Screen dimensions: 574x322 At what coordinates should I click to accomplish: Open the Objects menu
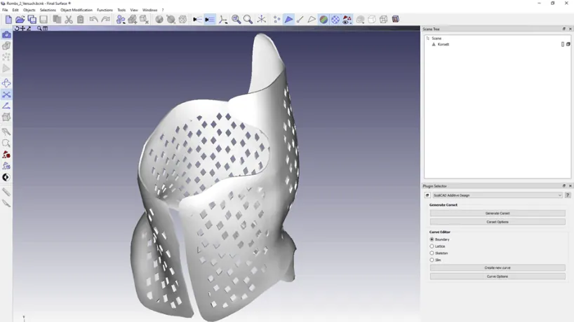(29, 10)
